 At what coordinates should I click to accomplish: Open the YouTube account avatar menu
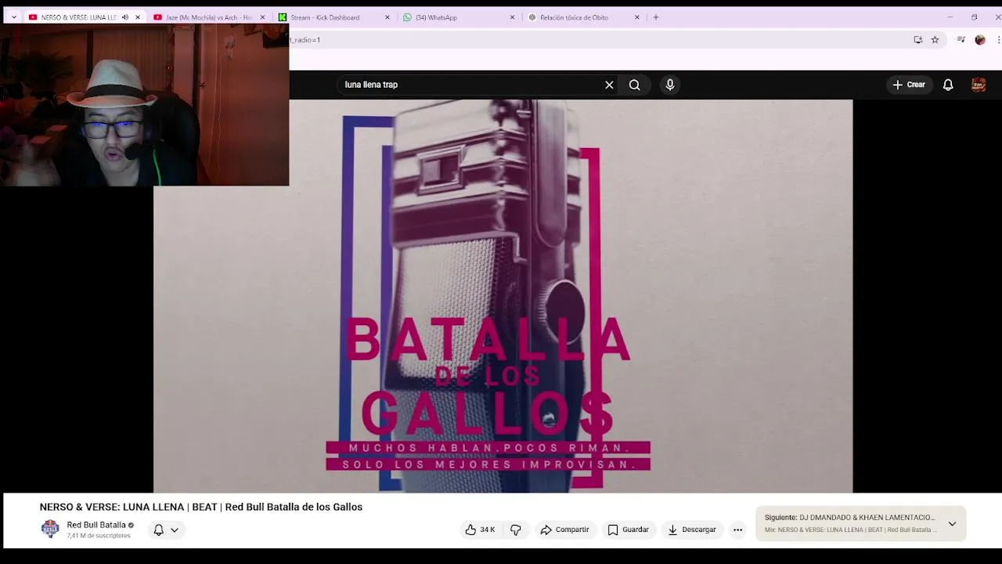tap(979, 85)
